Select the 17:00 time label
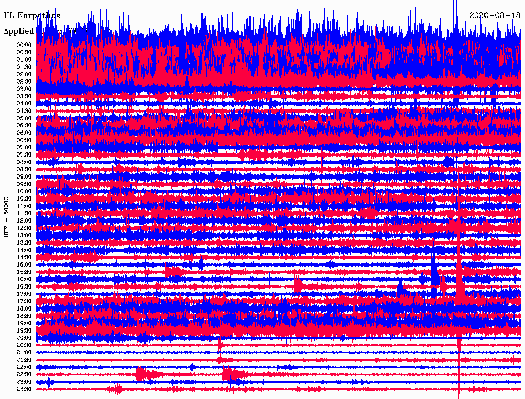Viewport: 525px width, 399px height. click(x=24, y=294)
